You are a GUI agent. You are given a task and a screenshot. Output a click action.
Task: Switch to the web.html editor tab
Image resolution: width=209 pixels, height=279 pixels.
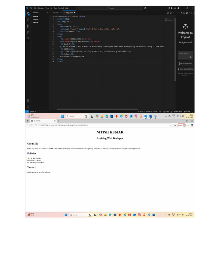click(56, 13)
